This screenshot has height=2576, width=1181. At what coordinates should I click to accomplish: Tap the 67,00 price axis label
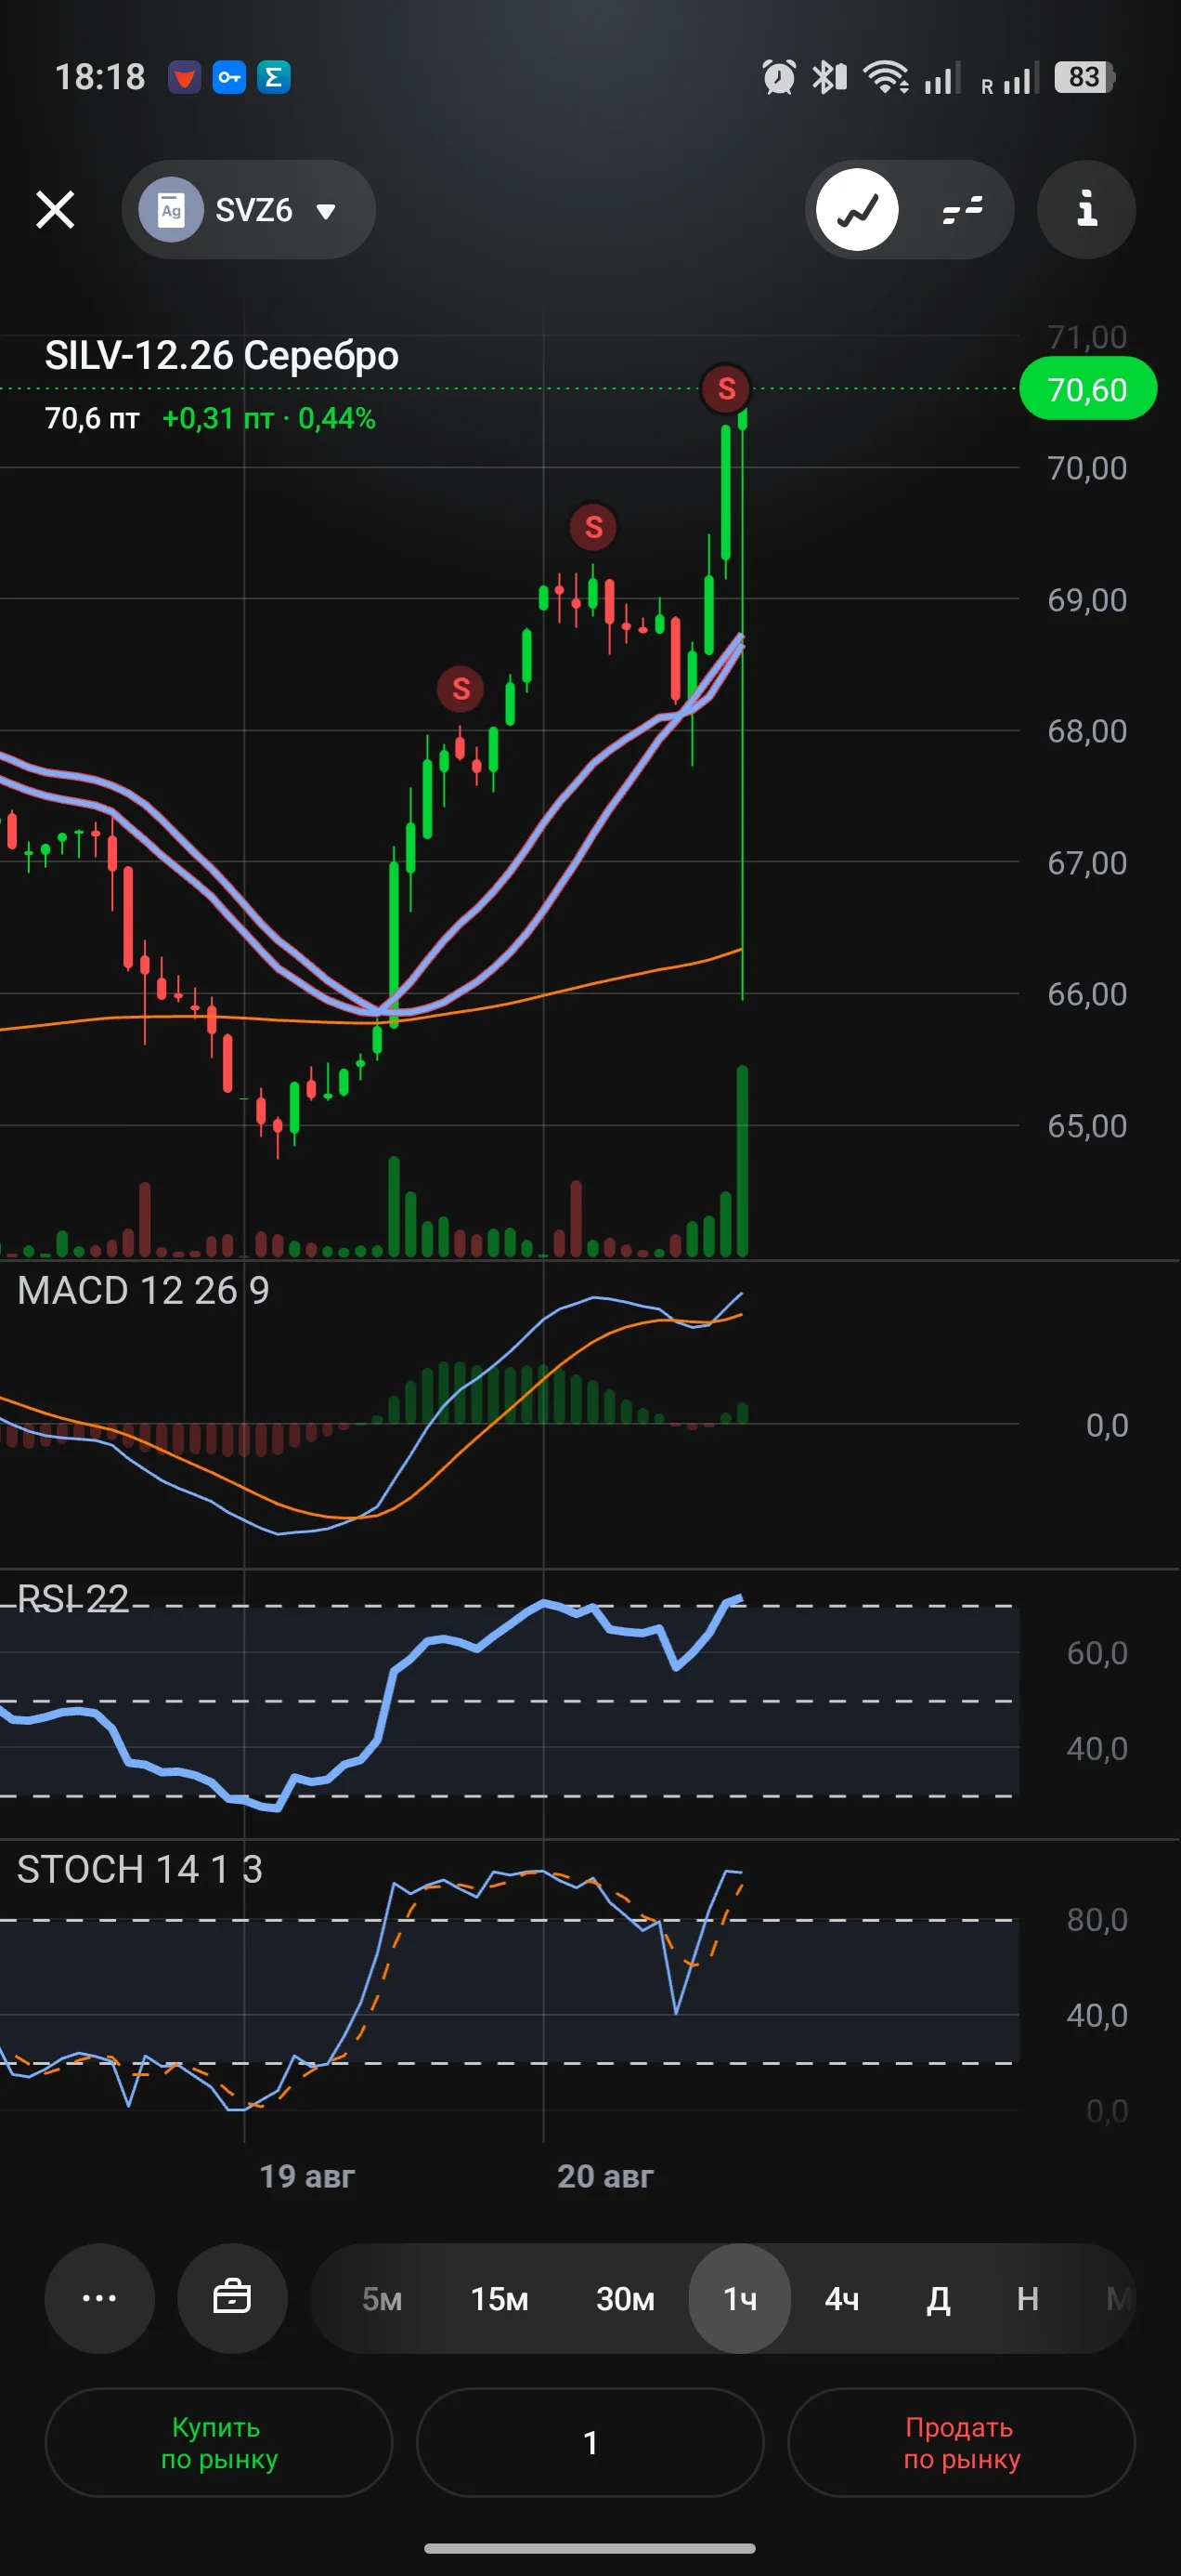pyautogui.click(x=1087, y=863)
